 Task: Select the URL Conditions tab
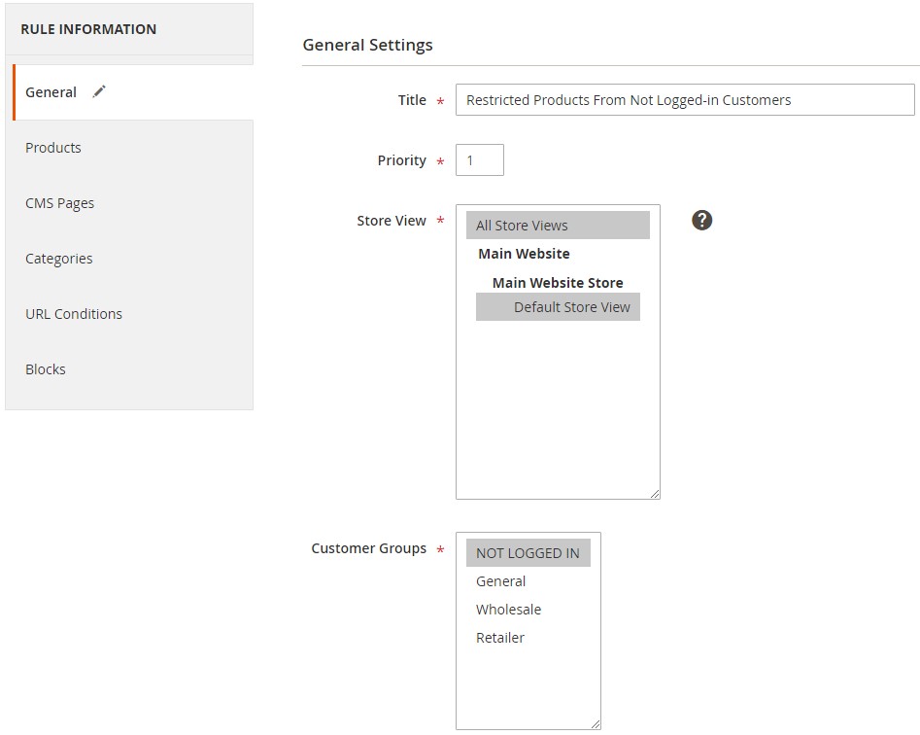74,314
